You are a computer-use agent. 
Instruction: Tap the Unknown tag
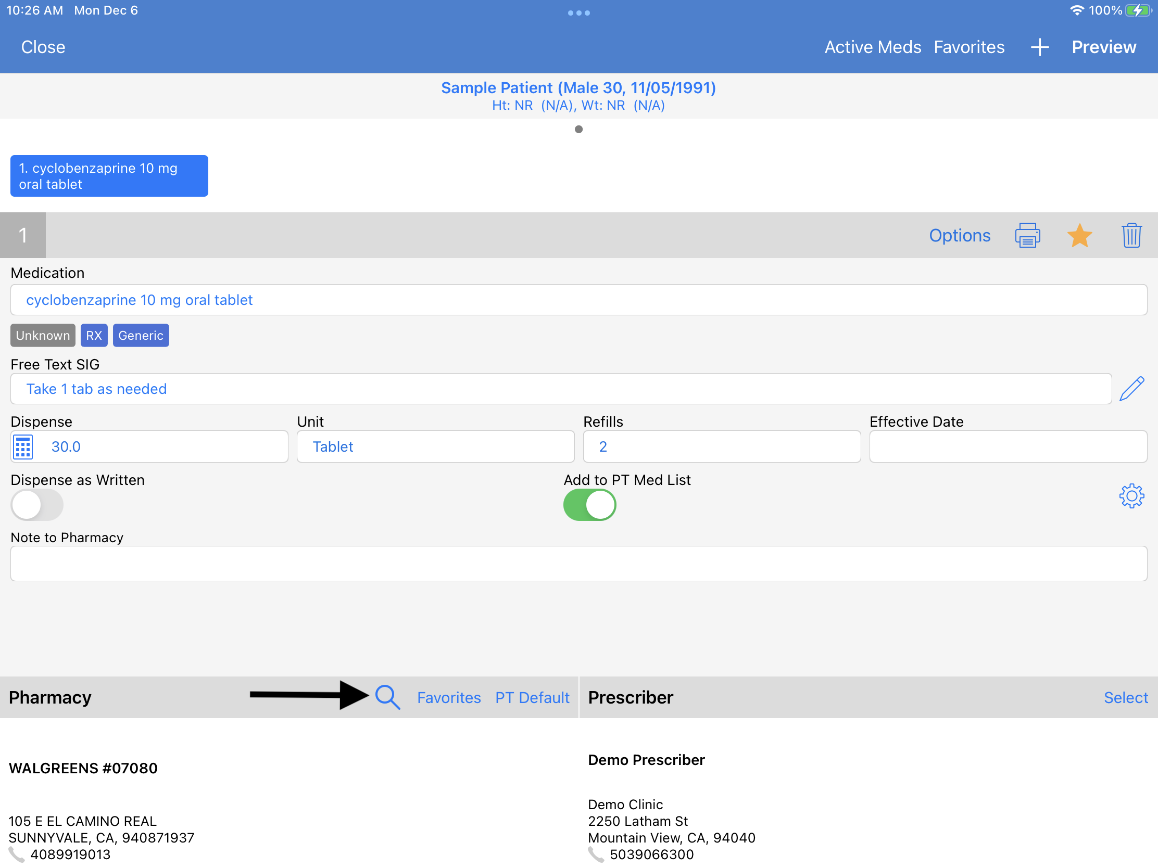click(x=43, y=335)
